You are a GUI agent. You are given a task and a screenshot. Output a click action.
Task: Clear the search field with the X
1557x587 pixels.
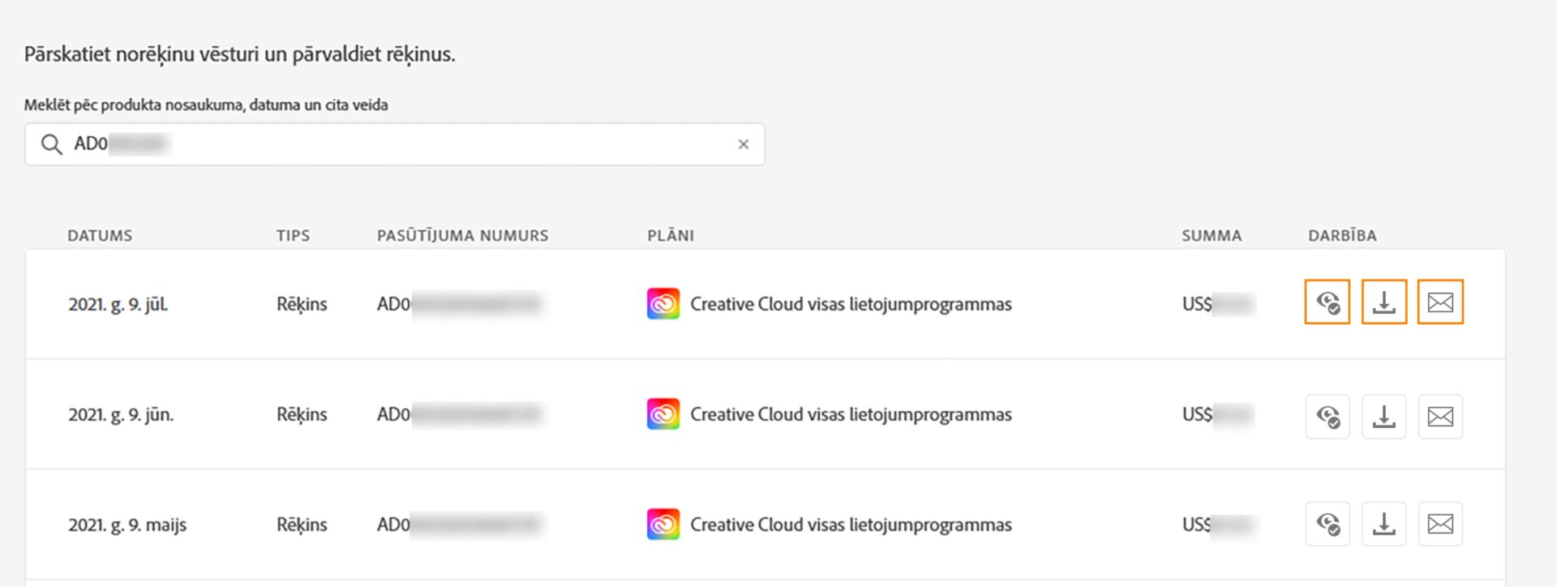[x=743, y=144]
